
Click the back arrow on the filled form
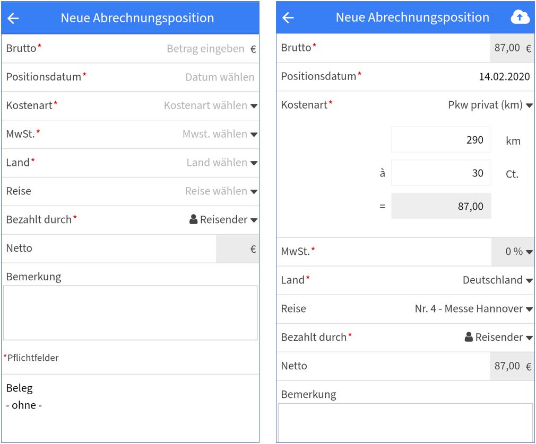pos(287,17)
